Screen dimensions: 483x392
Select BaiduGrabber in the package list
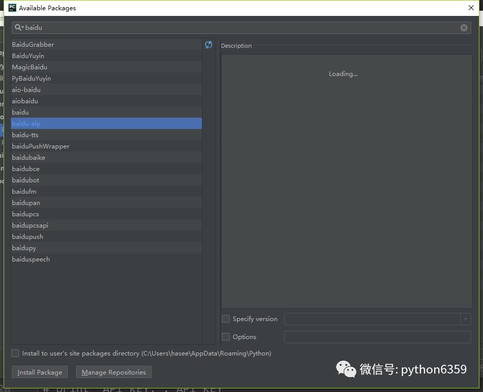point(106,44)
